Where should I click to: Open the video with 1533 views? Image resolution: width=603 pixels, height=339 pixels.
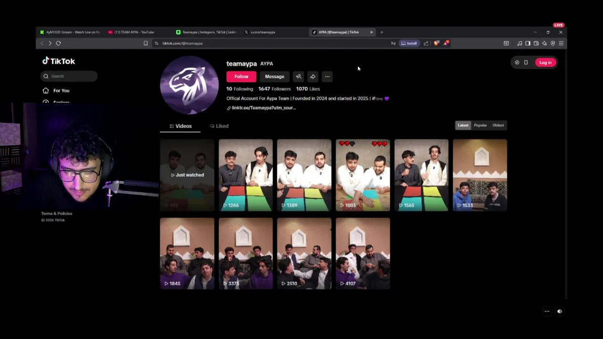click(480, 175)
